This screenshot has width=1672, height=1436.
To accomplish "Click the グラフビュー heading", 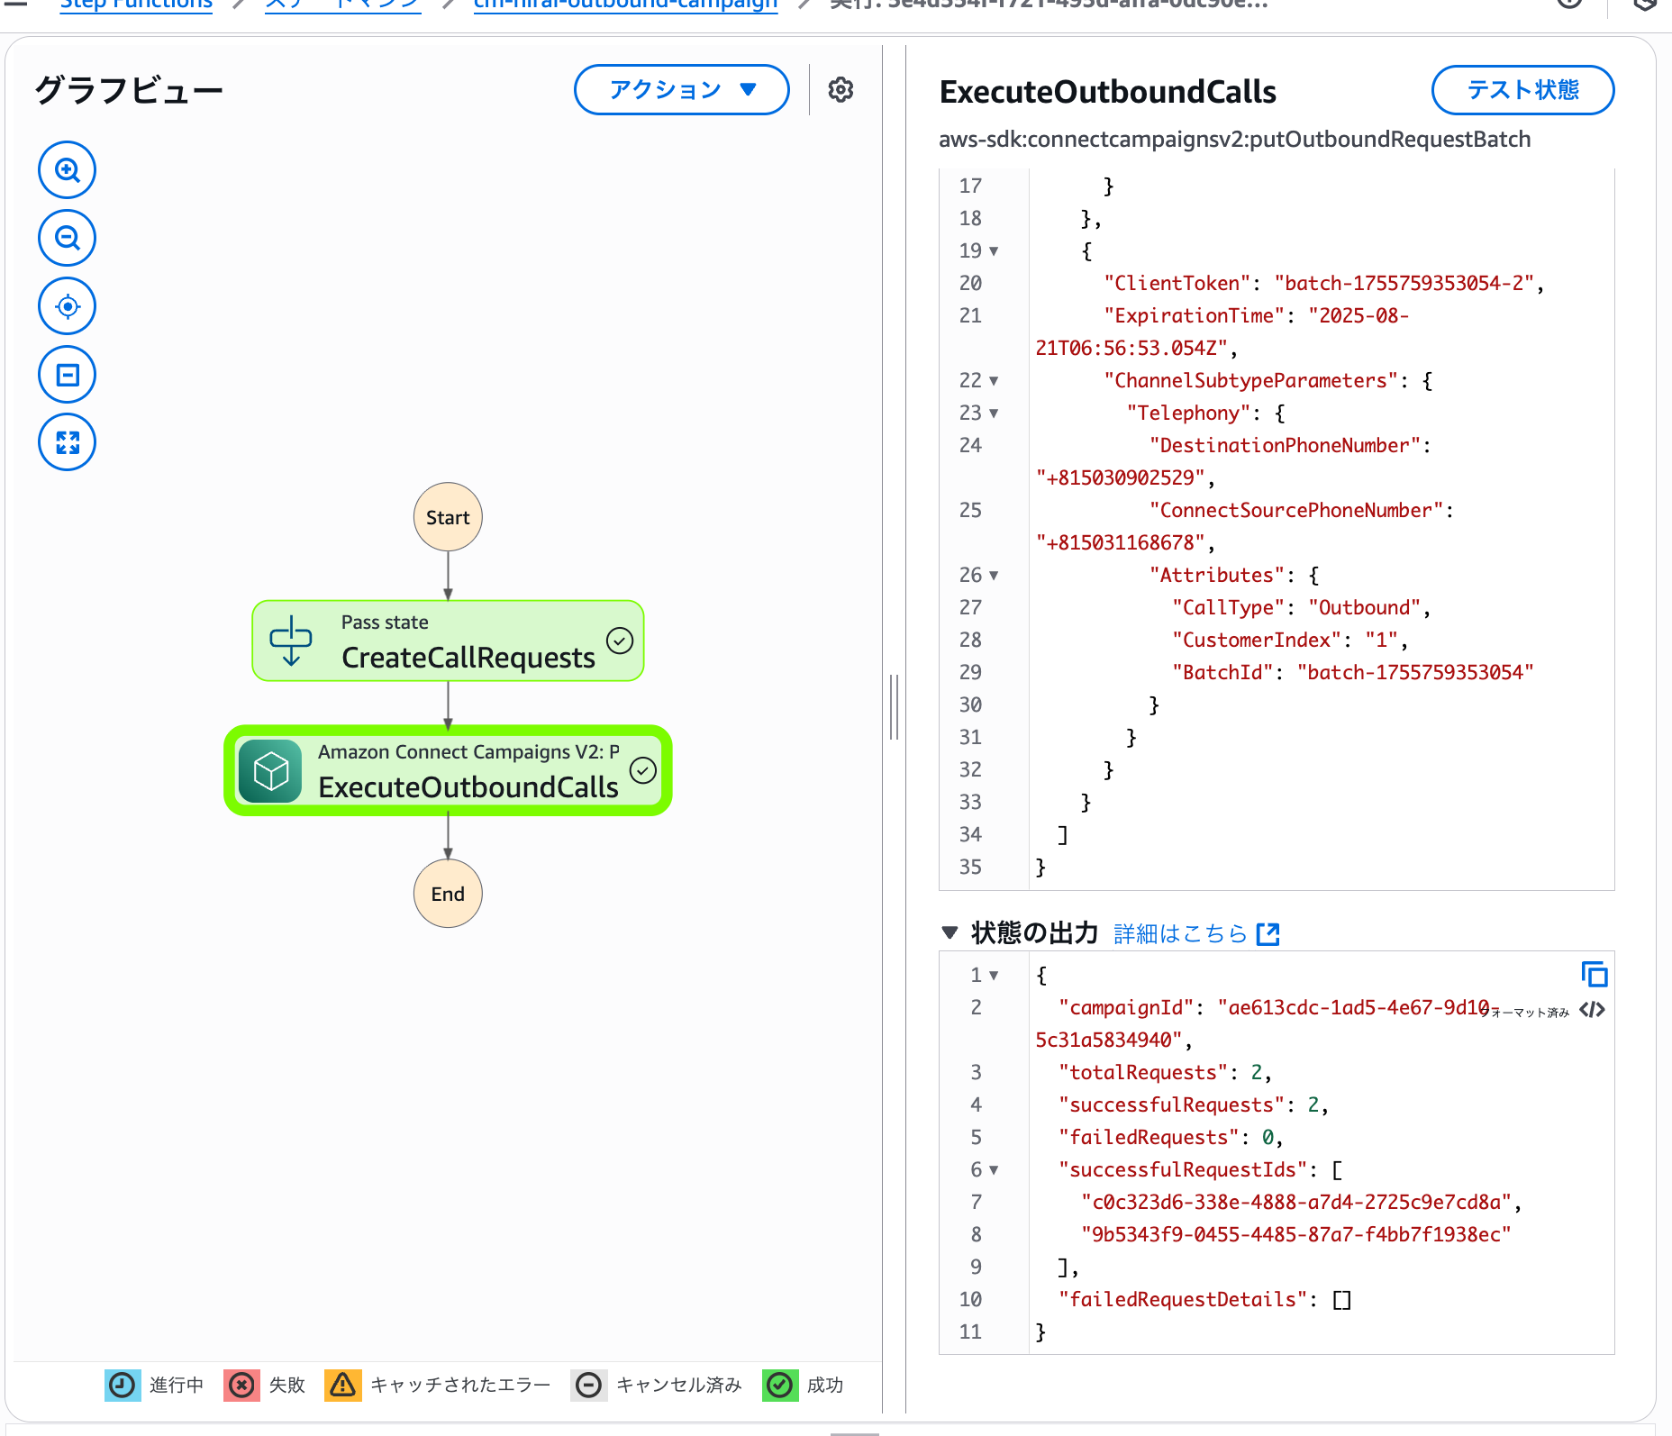I will tap(129, 90).
